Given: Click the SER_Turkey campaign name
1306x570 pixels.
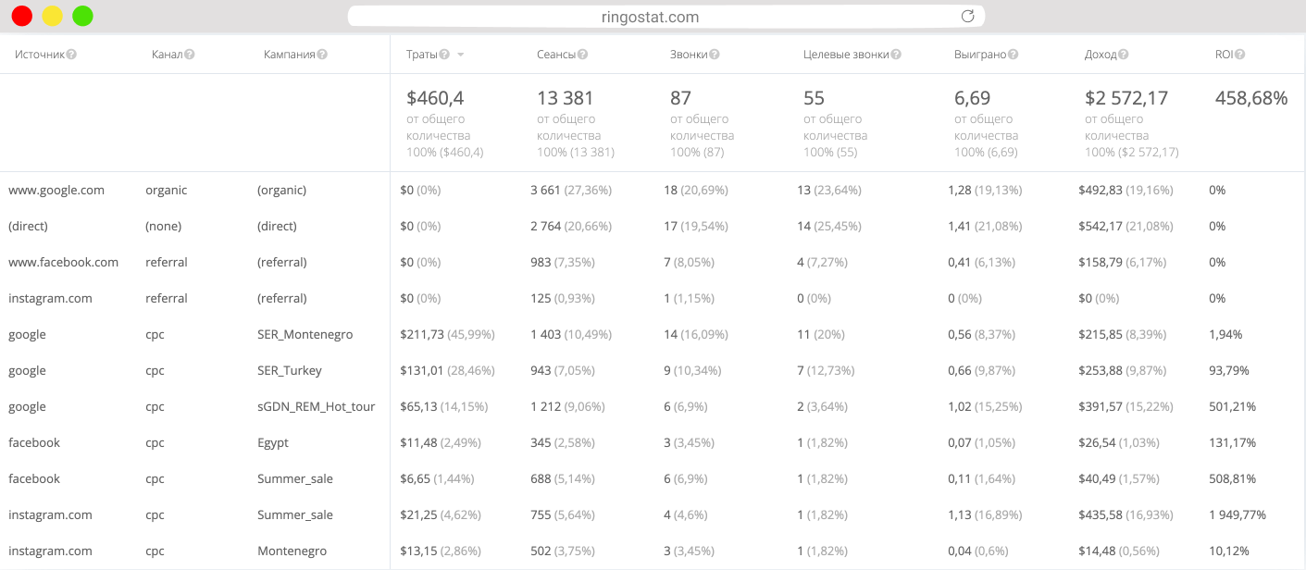Looking at the screenshot, I should 290,370.
